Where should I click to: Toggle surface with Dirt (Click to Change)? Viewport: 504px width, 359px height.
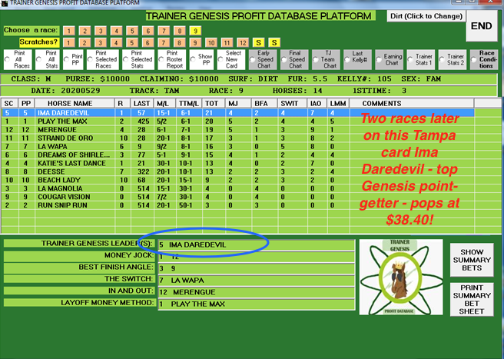[x=426, y=16]
